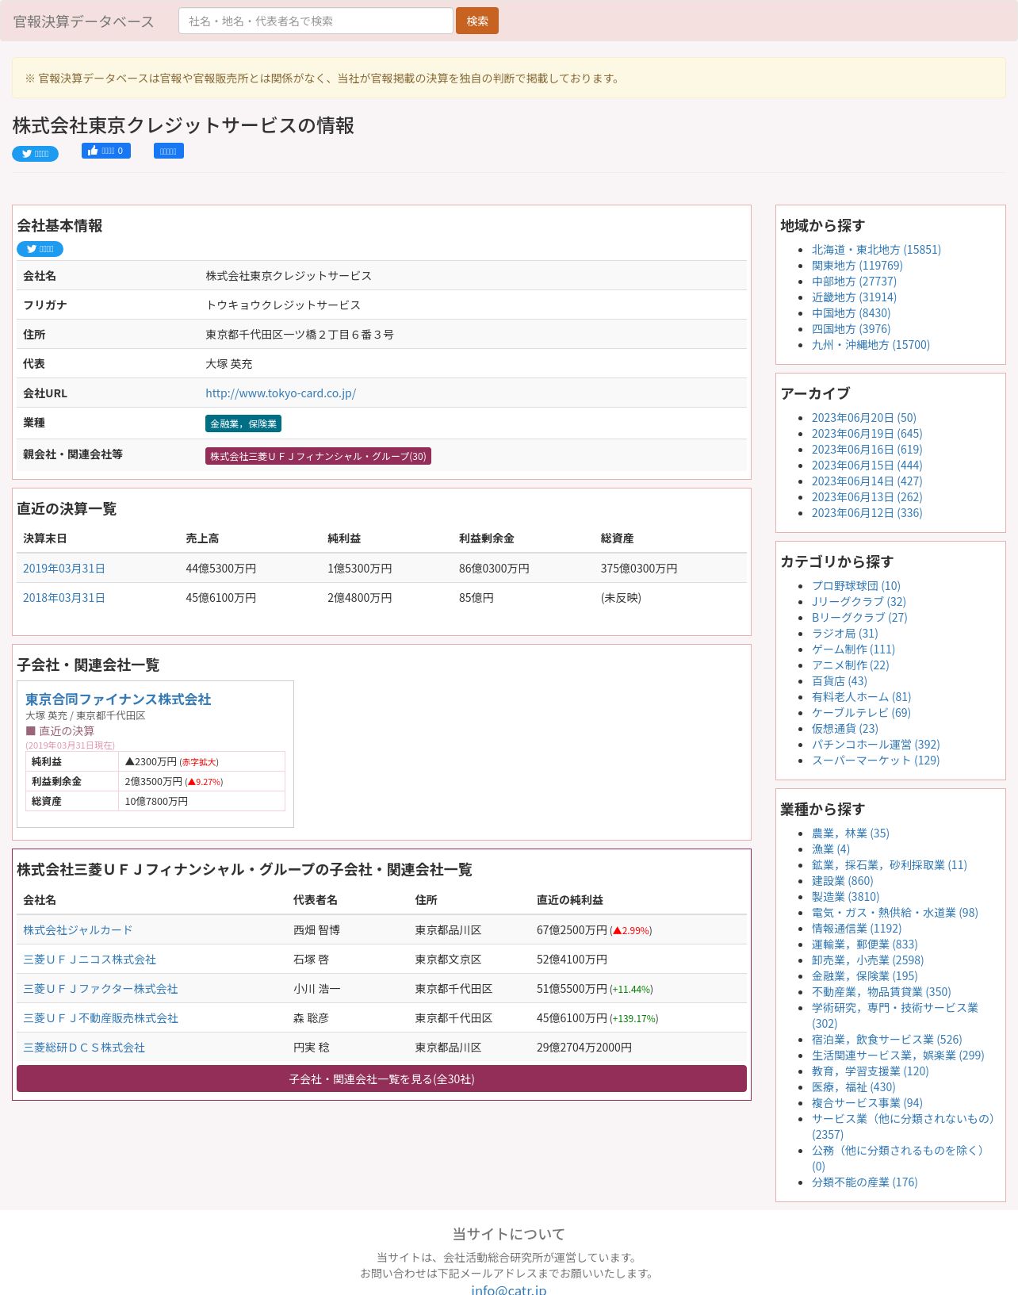Open 株式会社ジャルカード company page
Screen dimensions: 1018x1295
point(78,930)
